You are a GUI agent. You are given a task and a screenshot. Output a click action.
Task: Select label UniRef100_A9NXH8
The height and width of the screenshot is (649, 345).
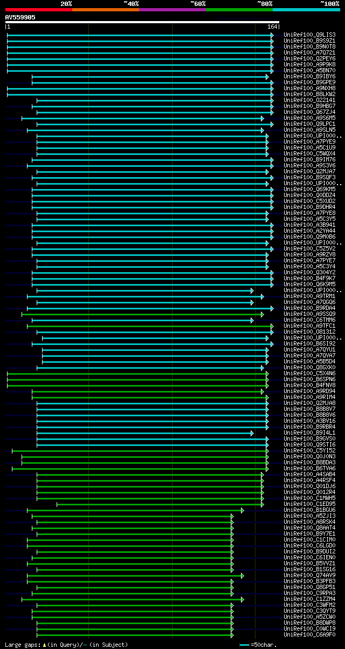tap(310, 89)
